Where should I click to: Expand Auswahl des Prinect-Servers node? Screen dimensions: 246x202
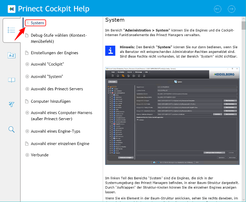pyautogui.click(x=28, y=89)
